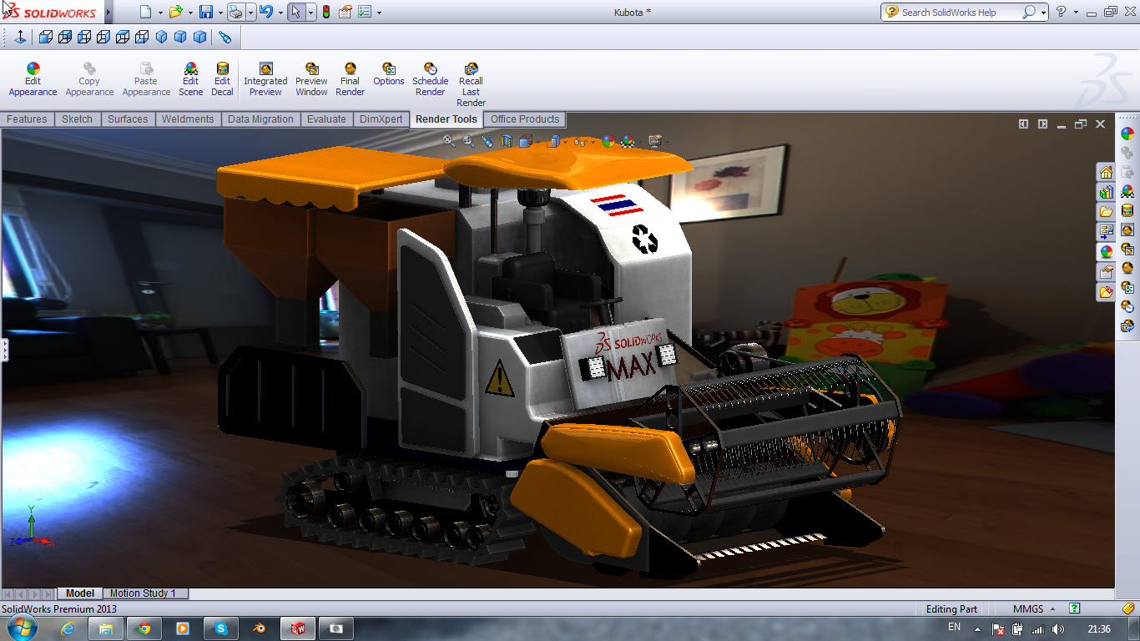Open the Design Library task pane tab

(x=1106, y=192)
